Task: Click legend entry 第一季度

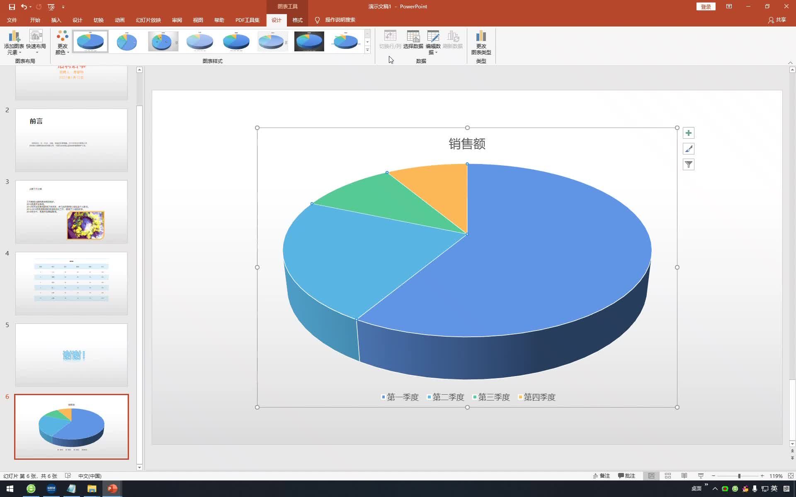Action: [400, 397]
